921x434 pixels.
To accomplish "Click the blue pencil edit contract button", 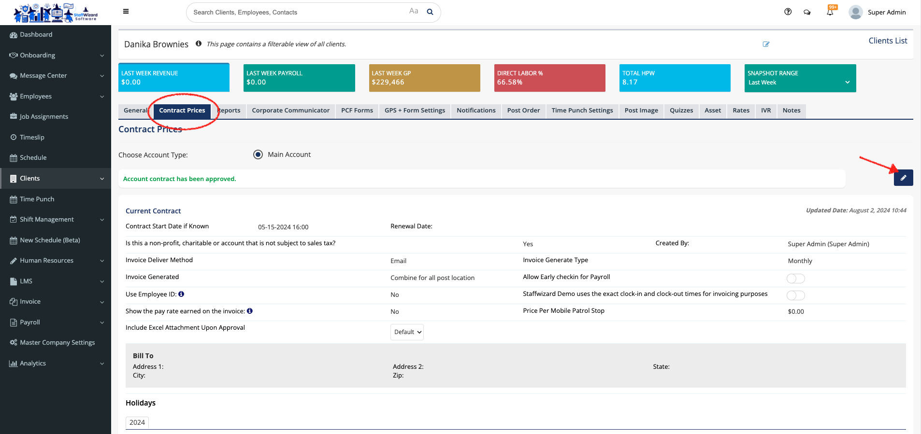I will (x=903, y=178).
